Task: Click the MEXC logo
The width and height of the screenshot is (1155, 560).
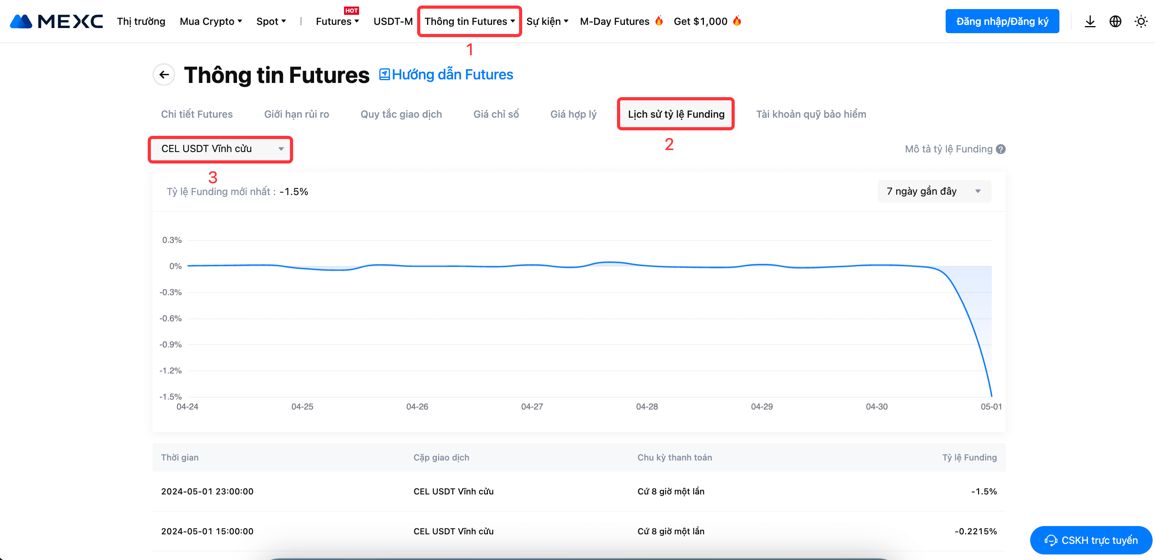Action: point(56,21)
